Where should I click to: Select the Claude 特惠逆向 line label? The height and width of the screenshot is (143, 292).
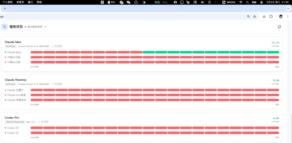[16, 100]
